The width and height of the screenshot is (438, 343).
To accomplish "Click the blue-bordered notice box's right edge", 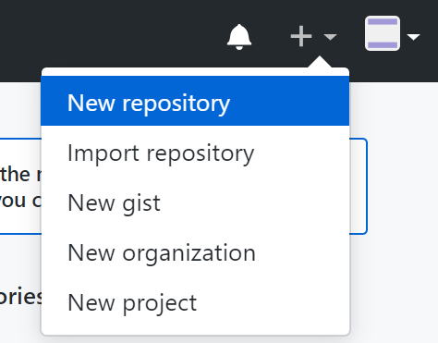I will [x=366, y=187].
